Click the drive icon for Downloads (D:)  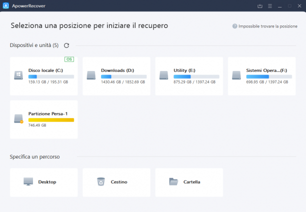click(91, 75)
